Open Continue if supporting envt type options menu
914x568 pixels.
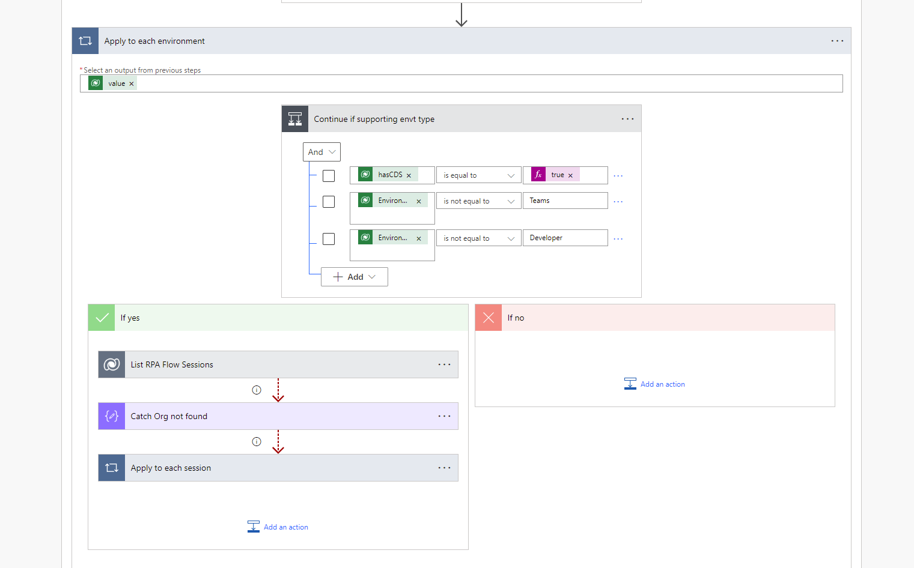pos(627,119)
